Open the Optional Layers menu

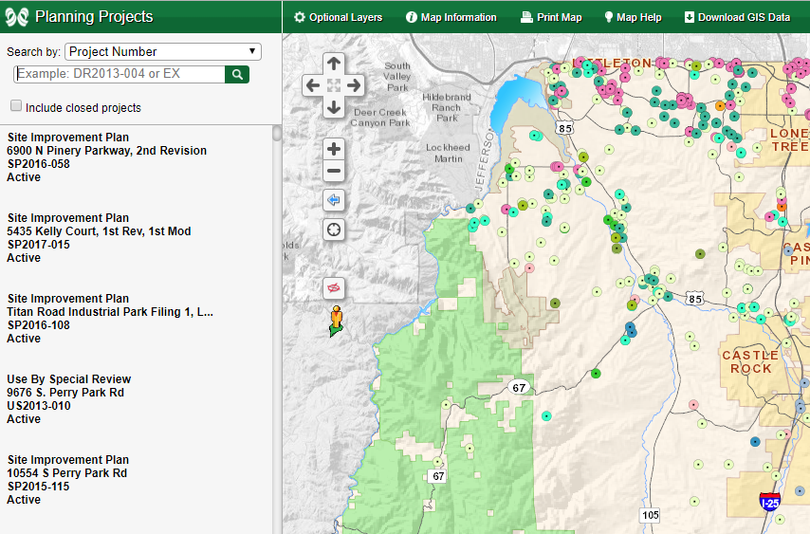click(x=339, y=17)
